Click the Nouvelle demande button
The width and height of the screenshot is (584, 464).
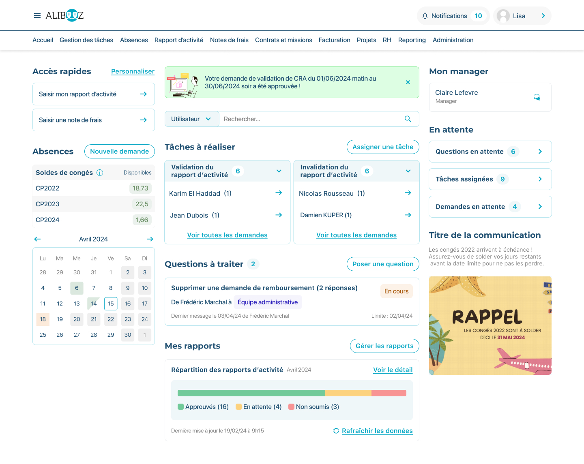[120, 151]
